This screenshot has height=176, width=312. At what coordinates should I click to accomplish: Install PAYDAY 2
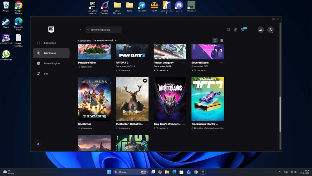tap(123, 70)
